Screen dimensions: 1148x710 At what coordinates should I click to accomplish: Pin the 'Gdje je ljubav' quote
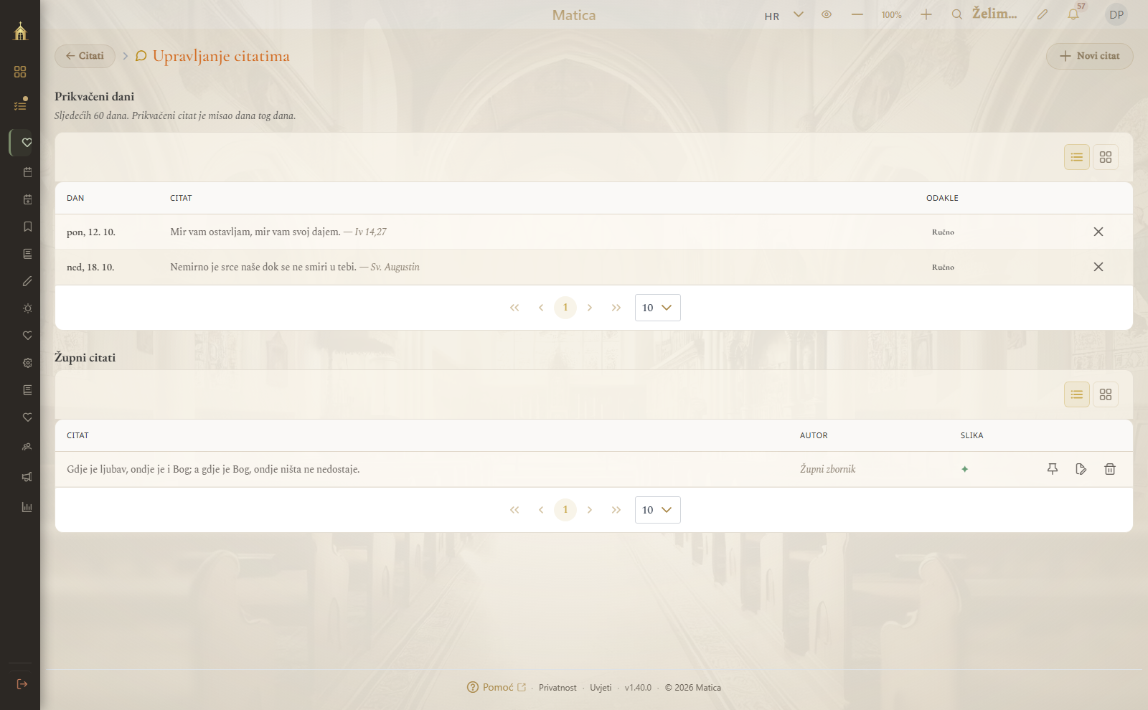(x=1053, y=469)
